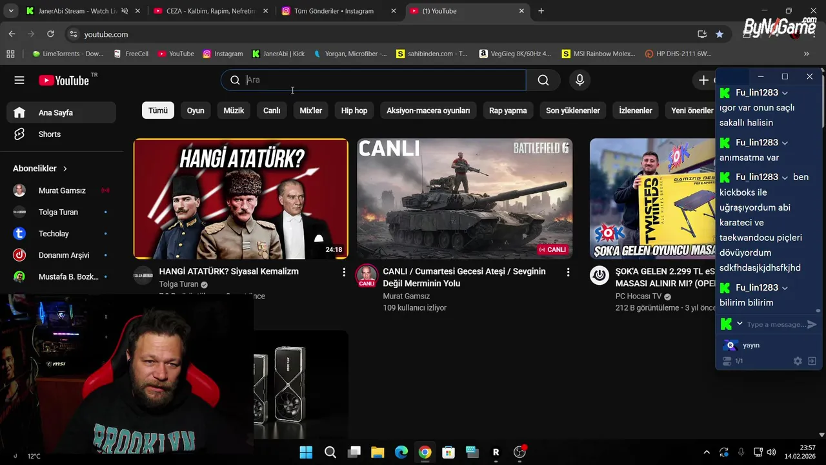
Task: Click the chat accounts 1/1 icon
Action: [x=727, y=361]
